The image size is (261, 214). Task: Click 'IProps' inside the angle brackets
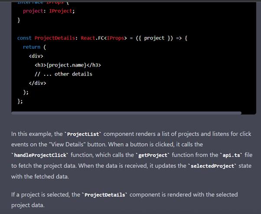(115, 38)
